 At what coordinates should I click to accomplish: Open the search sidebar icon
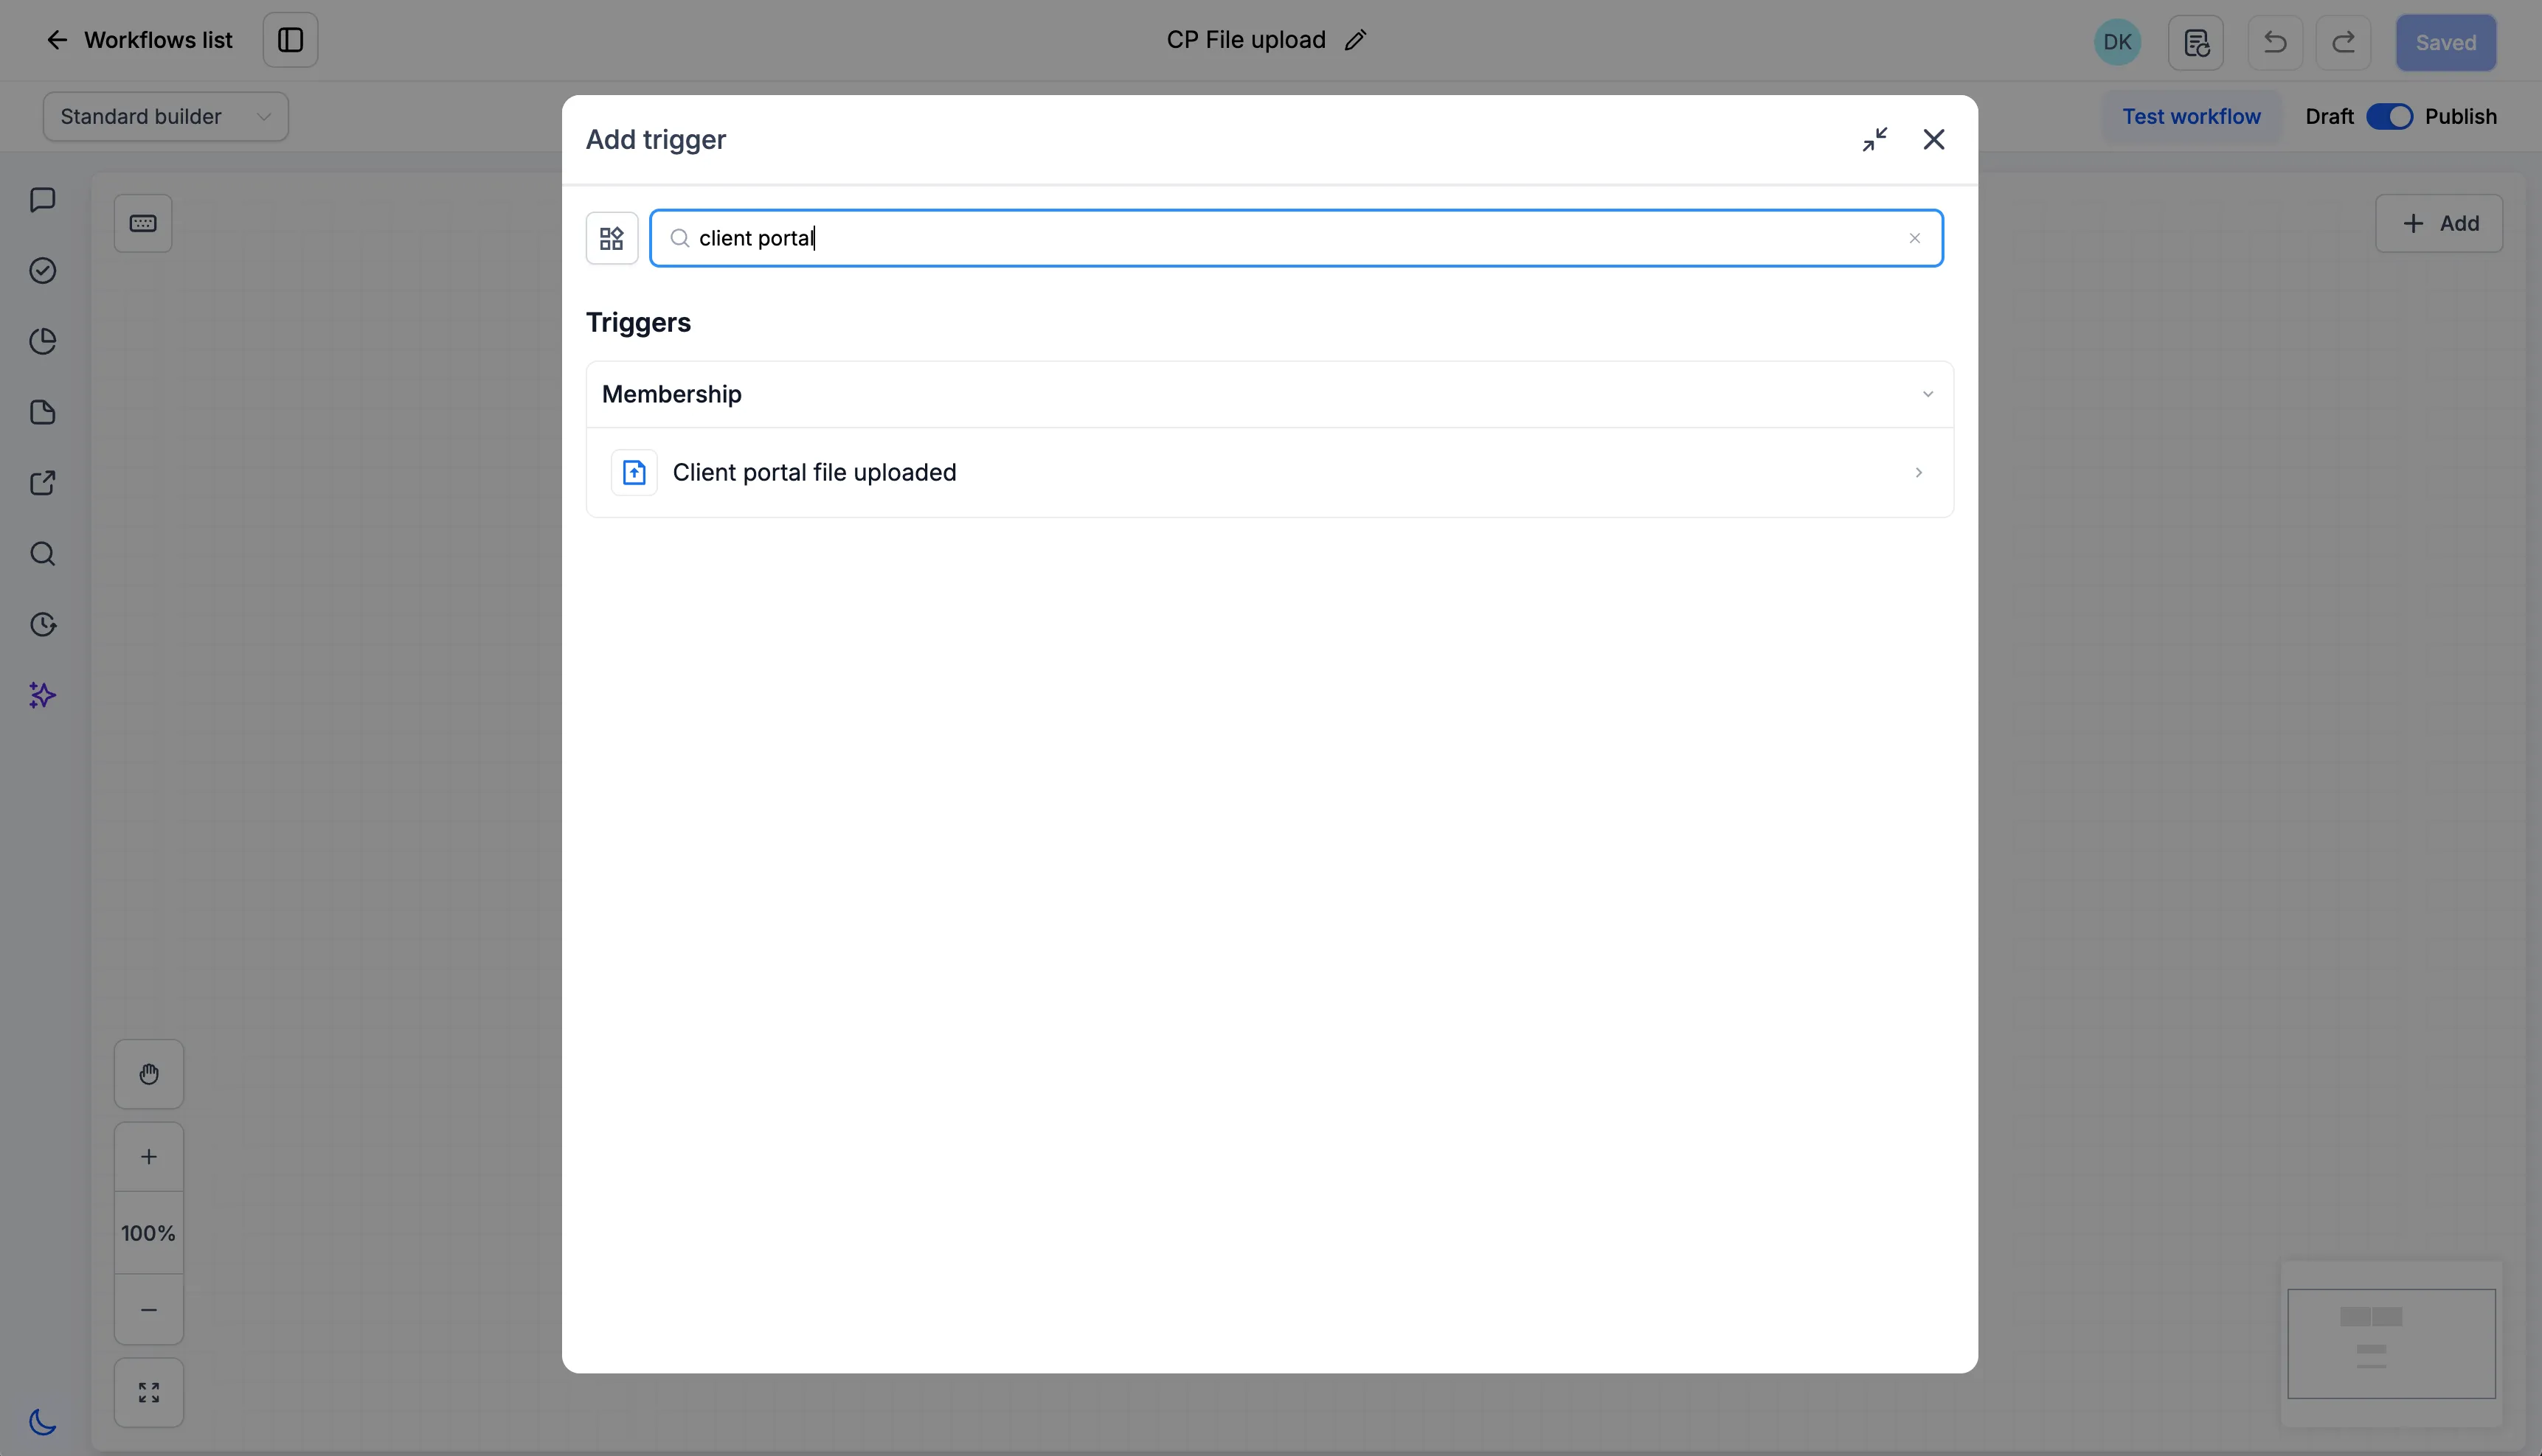[42, 554]
